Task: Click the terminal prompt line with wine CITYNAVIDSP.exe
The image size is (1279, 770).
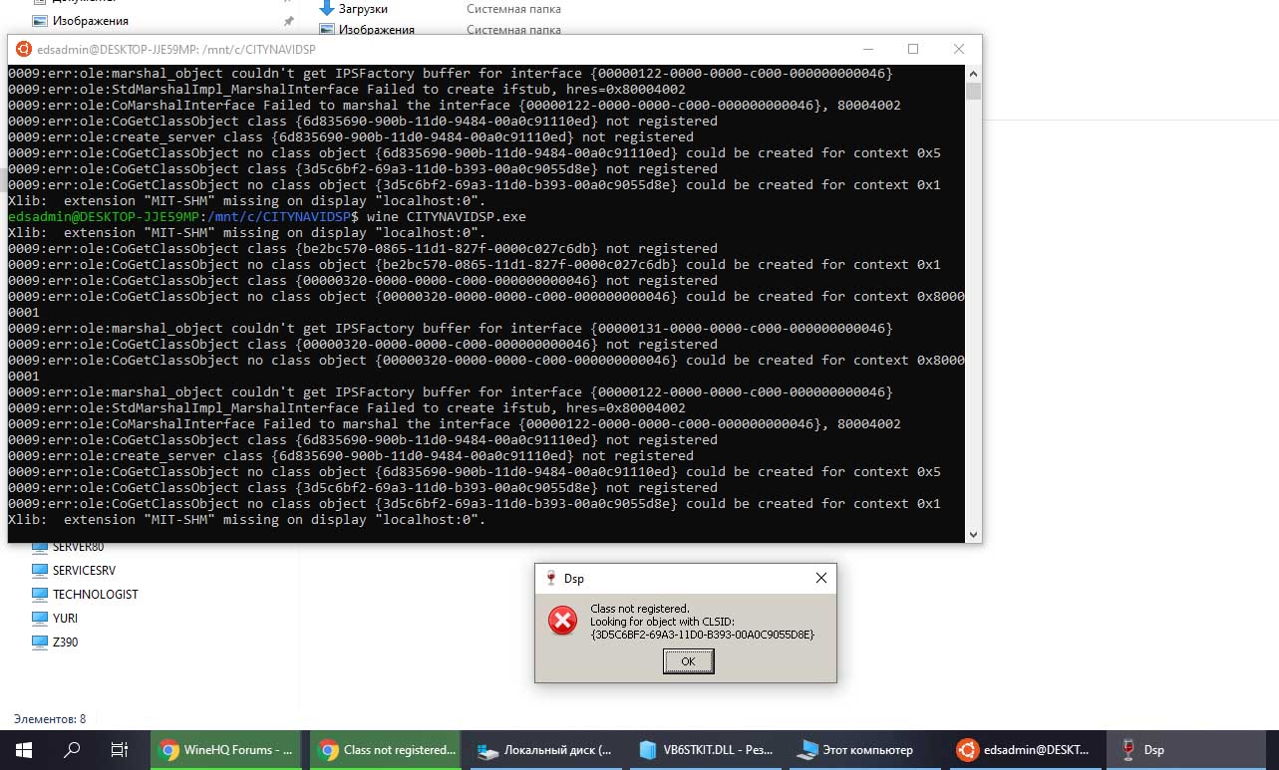Action: coord(267,216)
